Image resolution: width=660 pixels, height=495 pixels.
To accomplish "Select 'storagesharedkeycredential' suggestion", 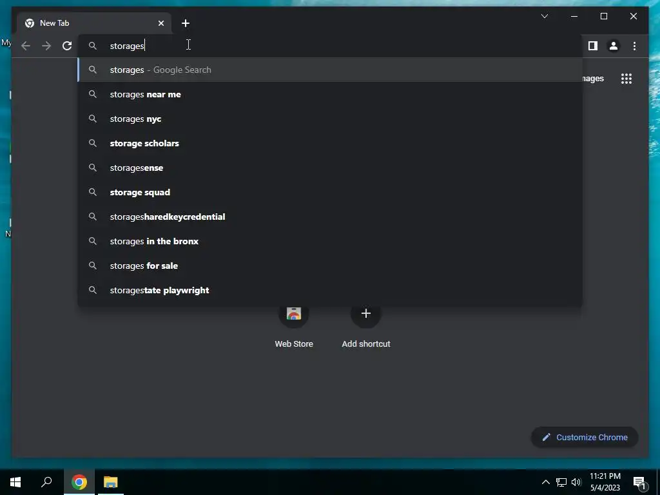I will [x=330, y=217].
